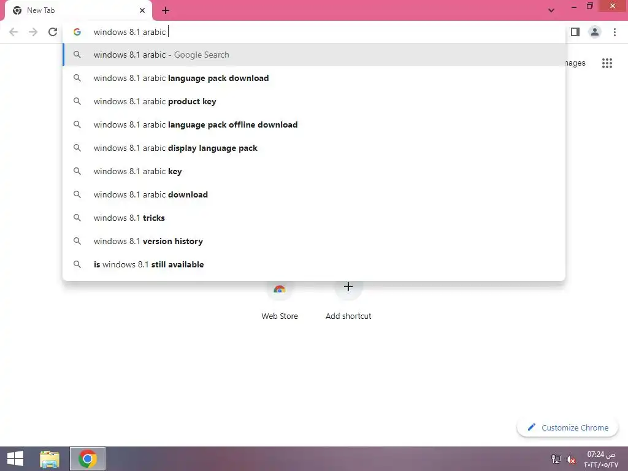Choose 'arabic product key' suggestion

(x=314, y=101)
